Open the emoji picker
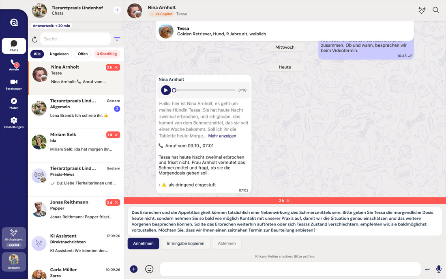This screenshot has height=279, width=446. pos(149,269)
